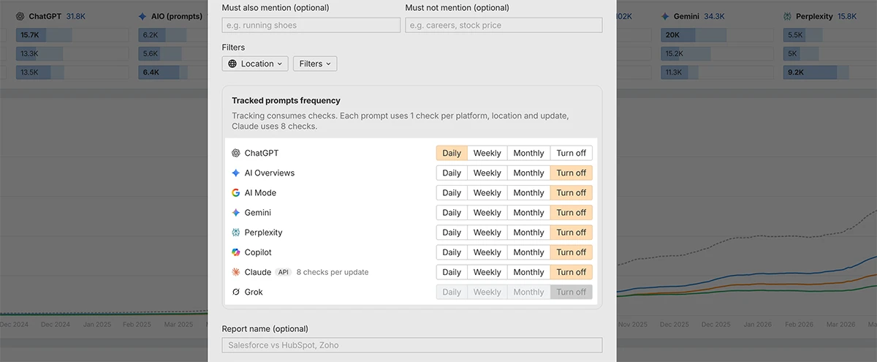Click the Google AI Mode icon

click(236, 193)
